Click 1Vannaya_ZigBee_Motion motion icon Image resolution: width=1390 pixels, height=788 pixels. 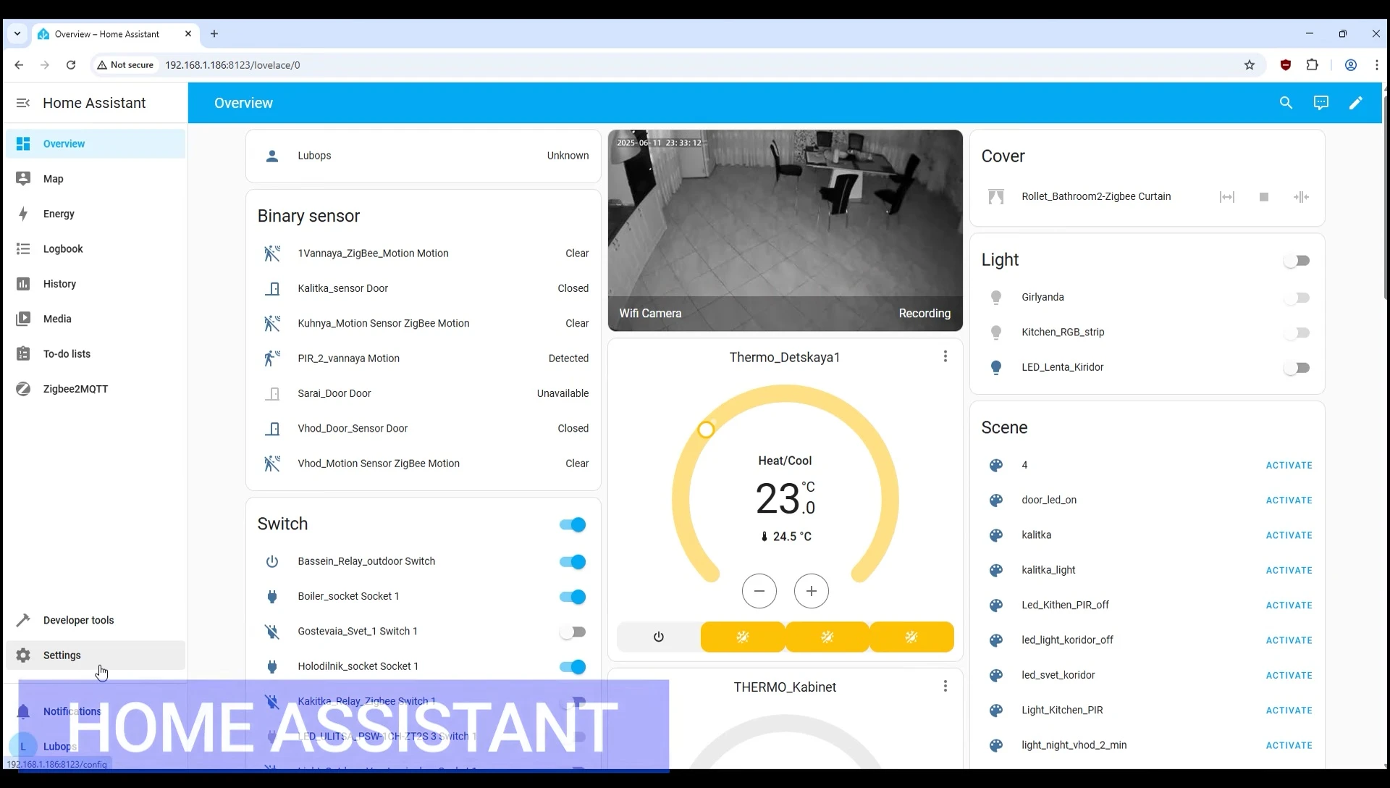click(x=272, y=253)
